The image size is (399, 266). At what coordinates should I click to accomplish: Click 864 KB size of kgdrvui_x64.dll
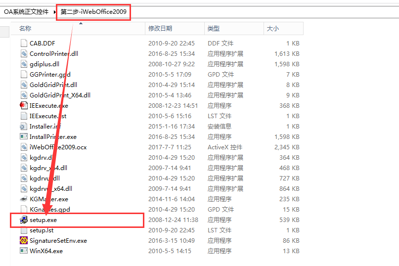click(x=289, y=188)
